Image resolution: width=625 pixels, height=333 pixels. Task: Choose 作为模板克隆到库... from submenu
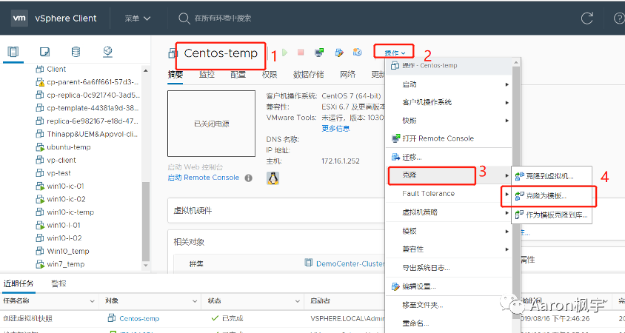click(552, 215)
